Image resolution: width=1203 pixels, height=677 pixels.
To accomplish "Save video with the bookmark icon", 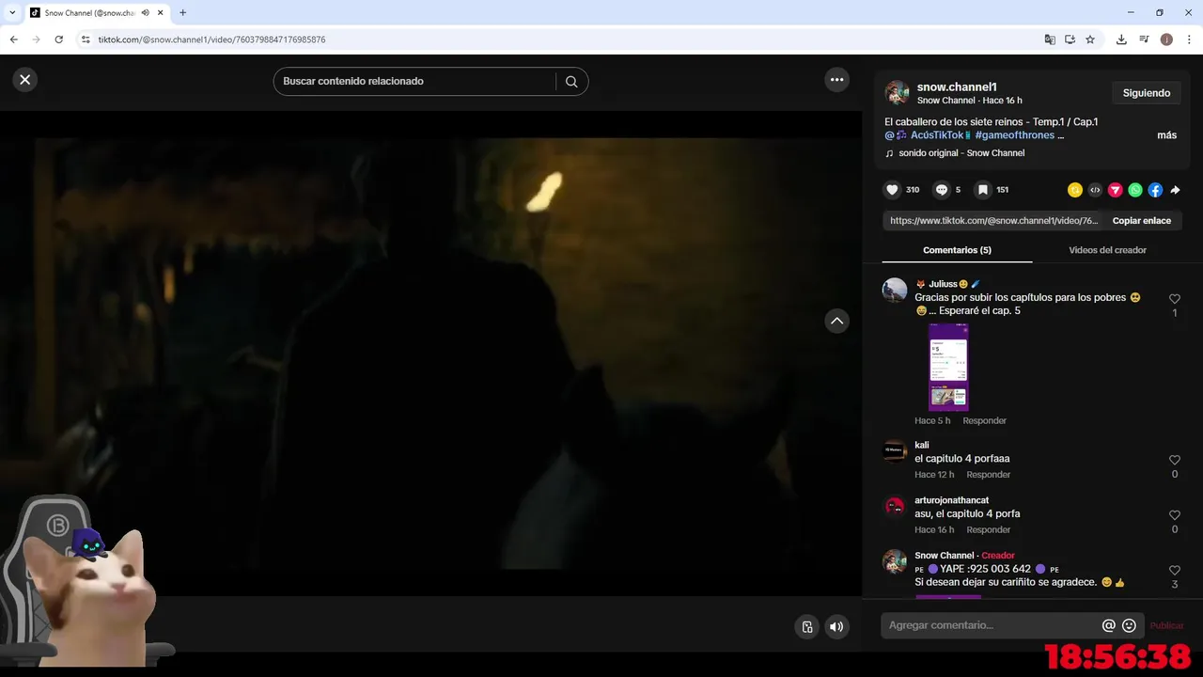I will click(x=982, y=190).
